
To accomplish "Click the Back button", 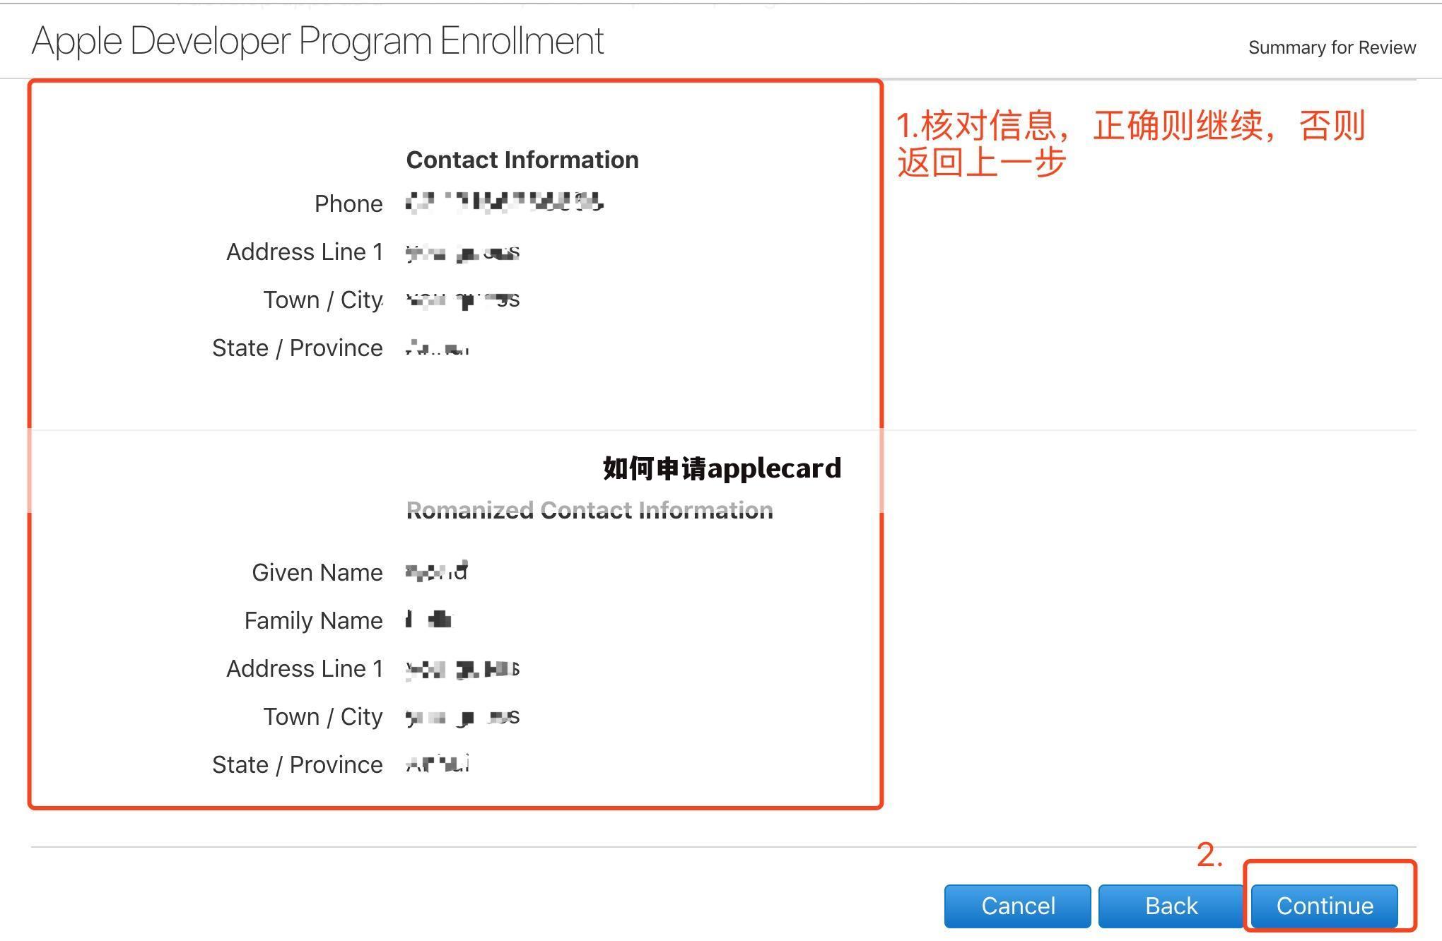I will coord(1171,906).
